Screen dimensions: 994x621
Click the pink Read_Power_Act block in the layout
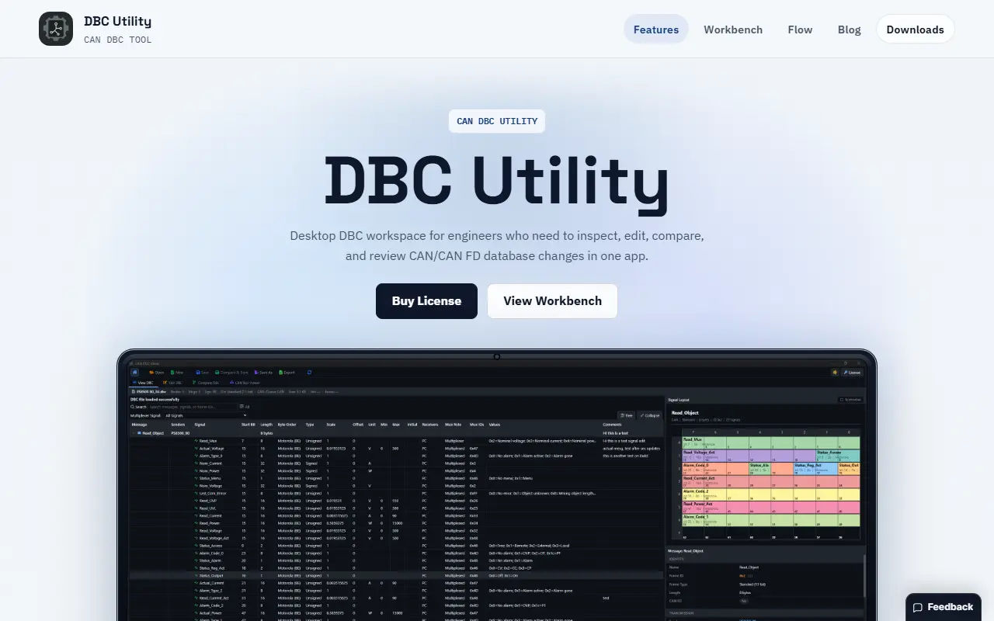(x=770, y=508)
